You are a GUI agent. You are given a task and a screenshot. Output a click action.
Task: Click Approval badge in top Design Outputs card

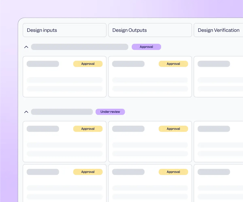click(173, 64)
